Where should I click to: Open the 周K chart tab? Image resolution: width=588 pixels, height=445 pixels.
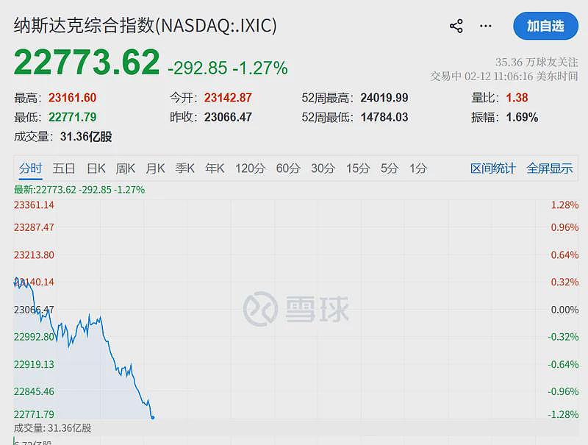coord(125,168)
